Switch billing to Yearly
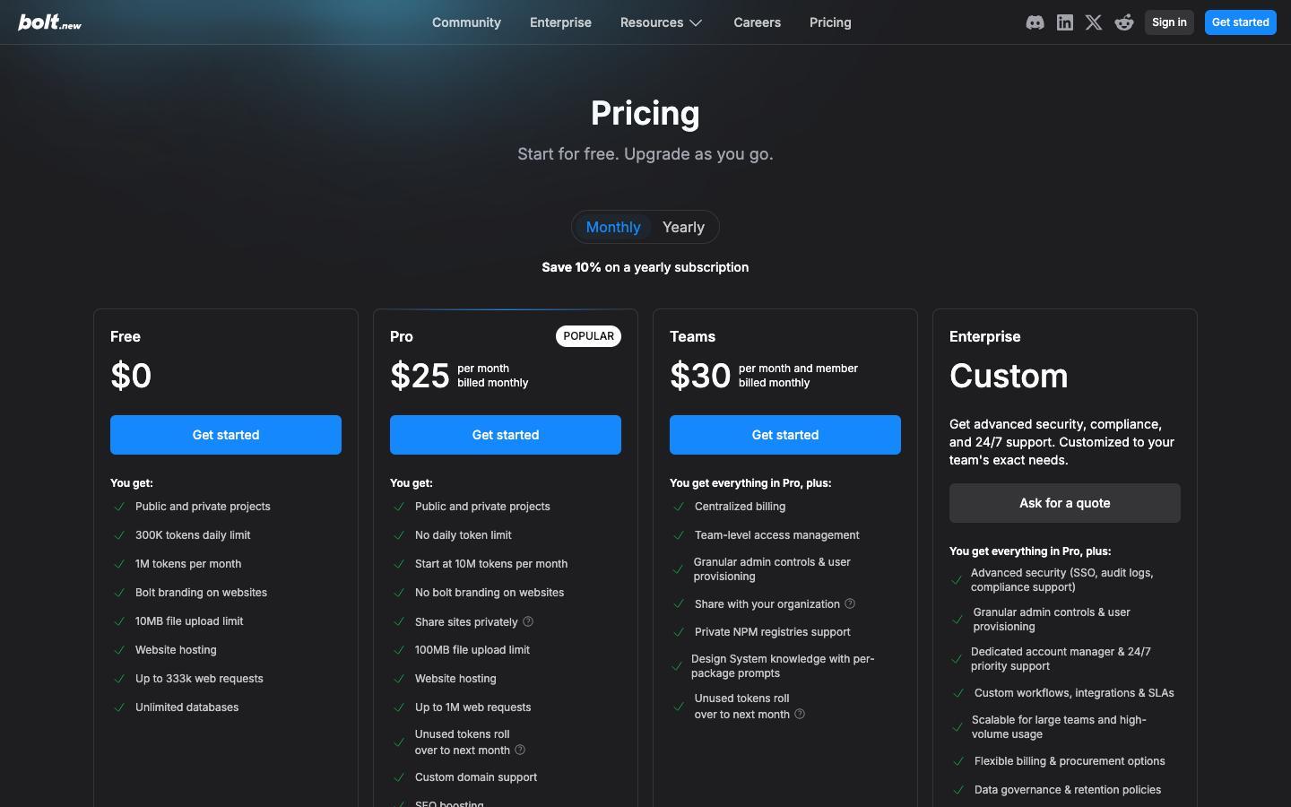1291x807 pixels. tap(683, 228)
